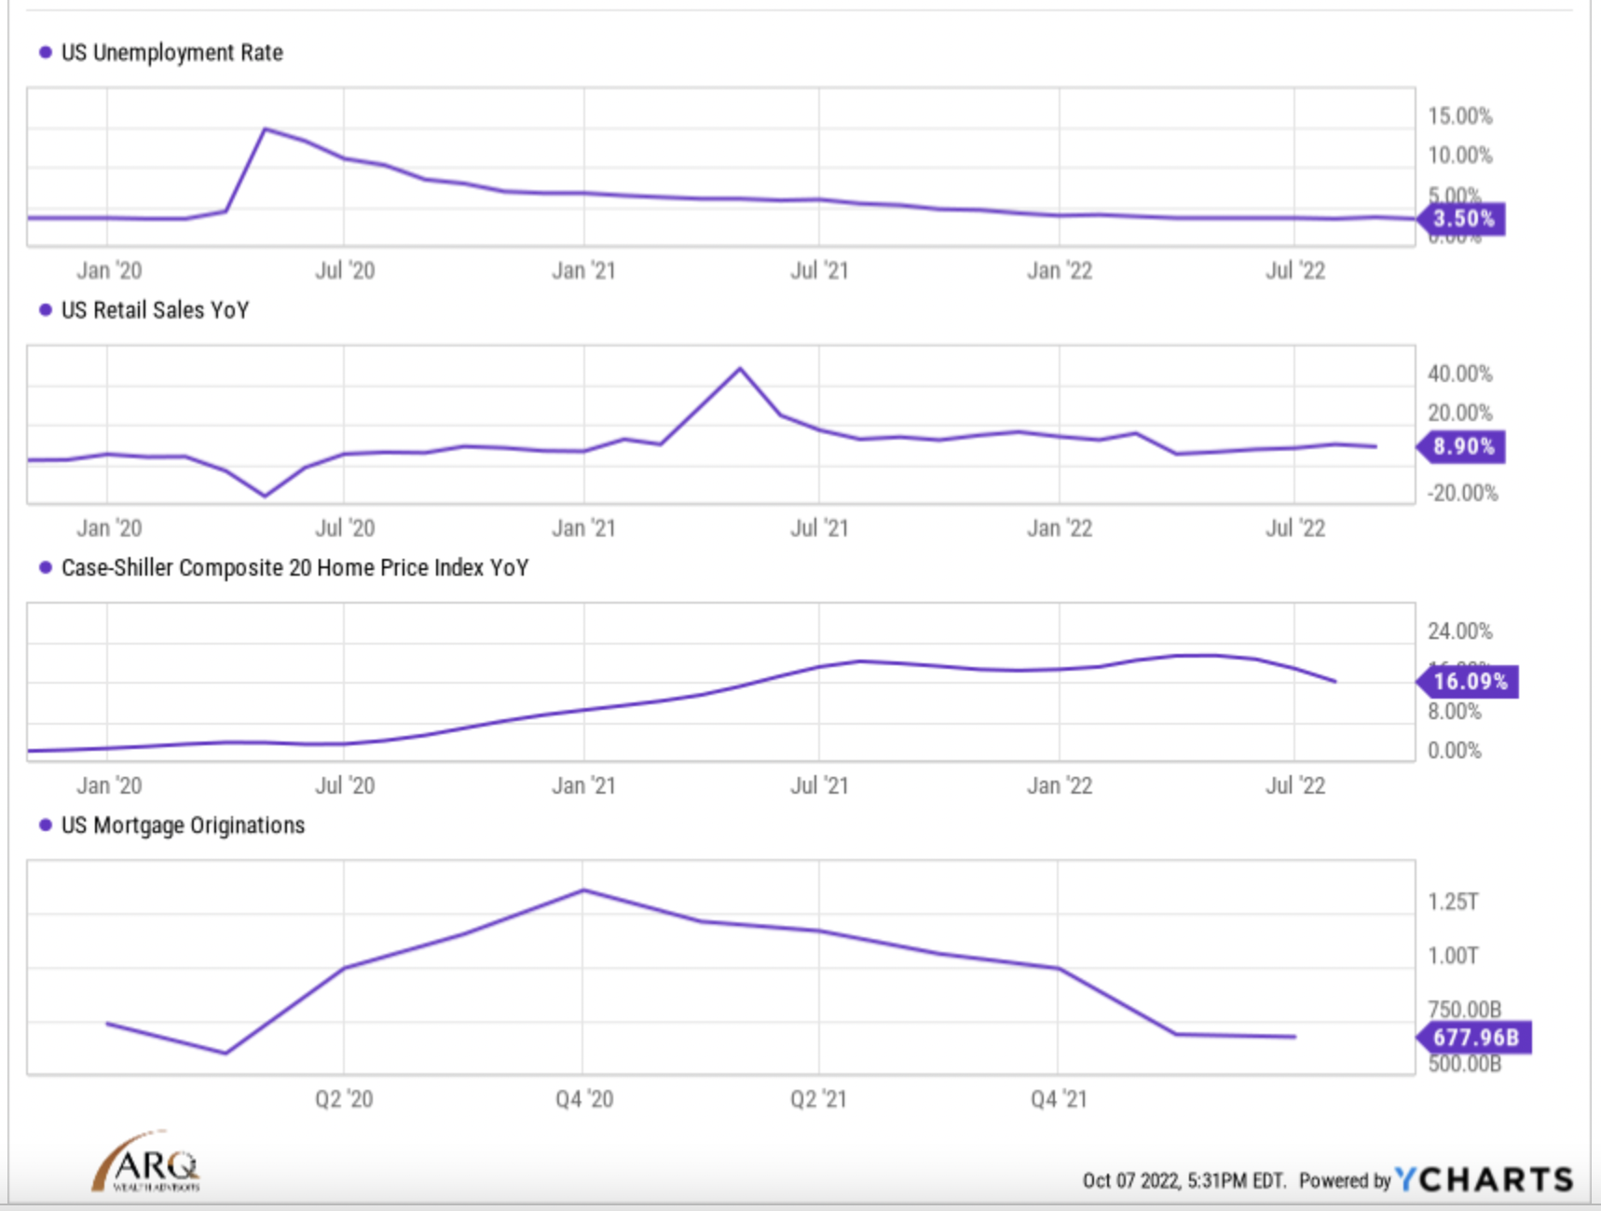Click the "US Retail Sales YoY" legend label
Image resolution: width=1601 pixels, height=1211 pixels.
[155, 310]
